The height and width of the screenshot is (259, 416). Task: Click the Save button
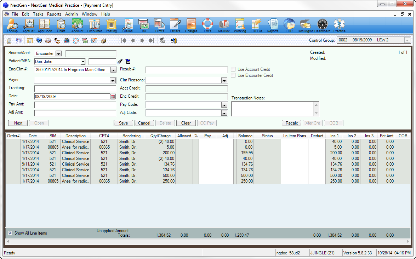123,123
